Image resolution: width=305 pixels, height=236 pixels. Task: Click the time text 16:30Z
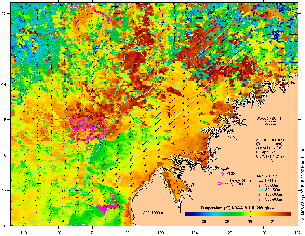(269, 123)
